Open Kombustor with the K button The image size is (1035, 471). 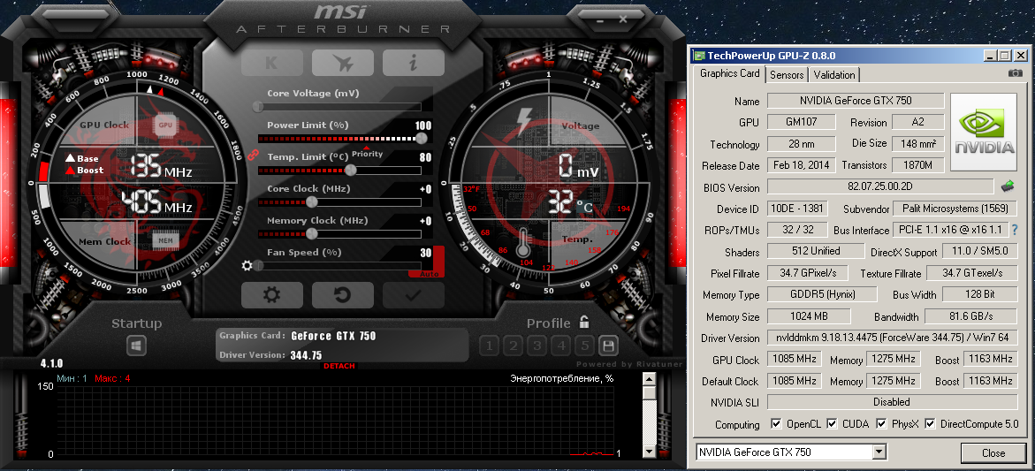point(272,63)
